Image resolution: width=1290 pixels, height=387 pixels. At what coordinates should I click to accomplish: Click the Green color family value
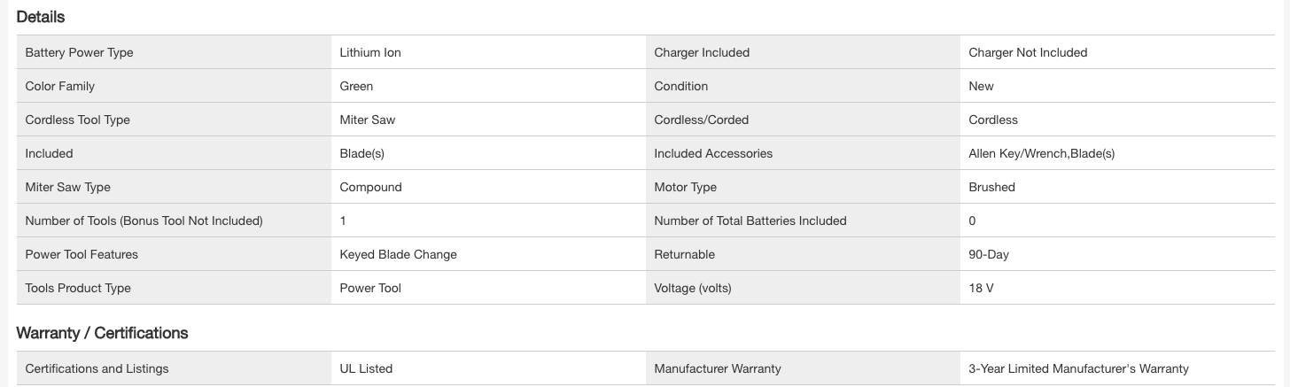(x=356, y=86)
